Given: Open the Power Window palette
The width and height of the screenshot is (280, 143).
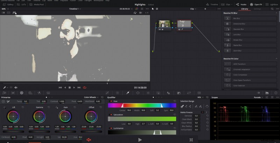Looking at the screenshot, I should pyautogui.click(x=138, y=93).
